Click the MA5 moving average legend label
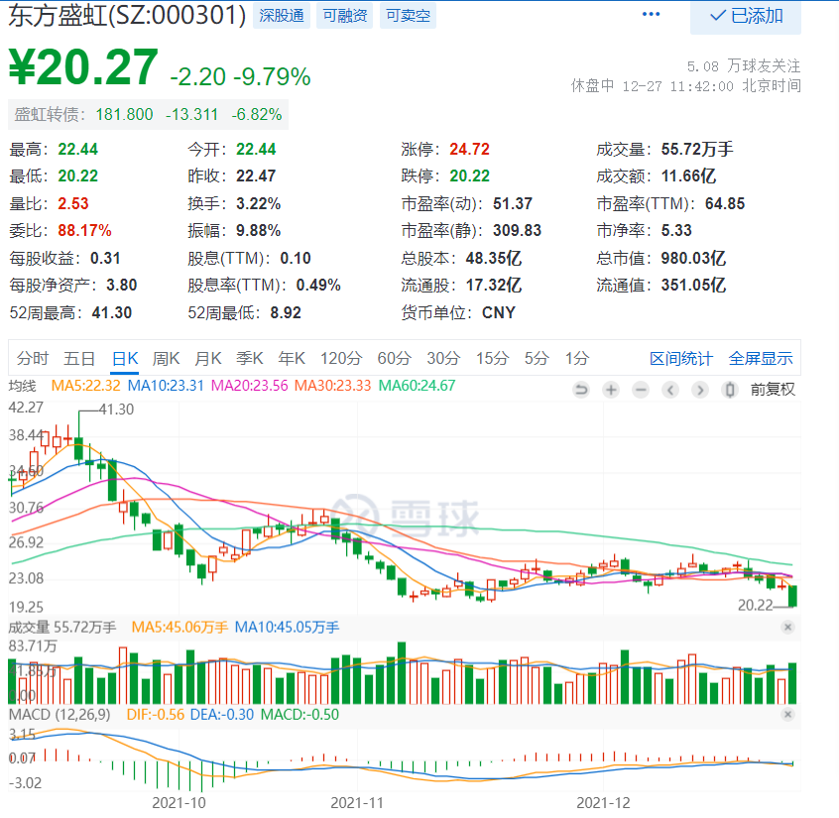Screen dimensions: 839x818 85,386
